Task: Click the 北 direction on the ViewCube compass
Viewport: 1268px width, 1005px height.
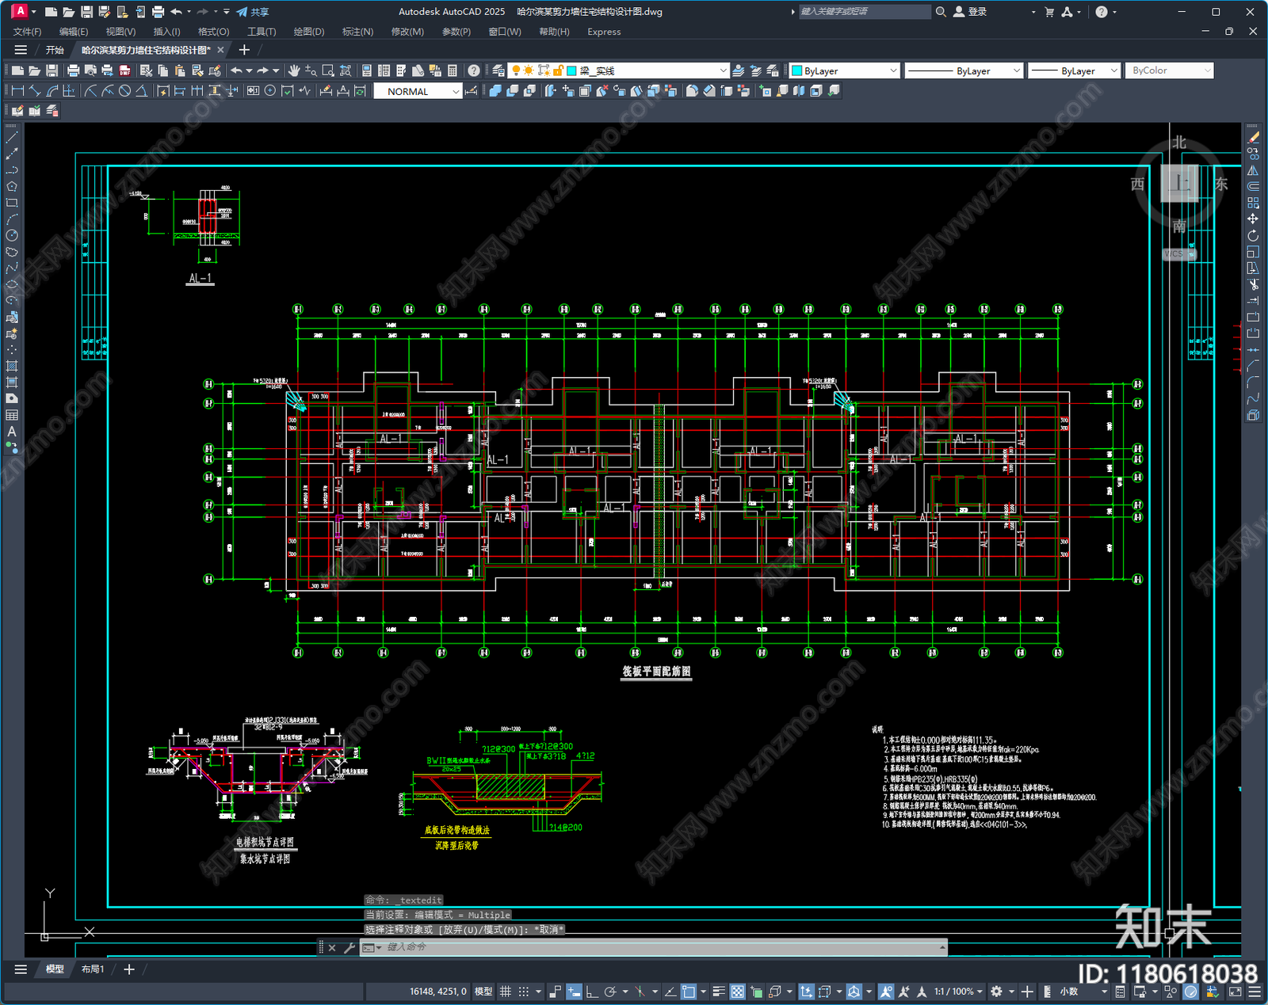Action: click(1179, 143)
